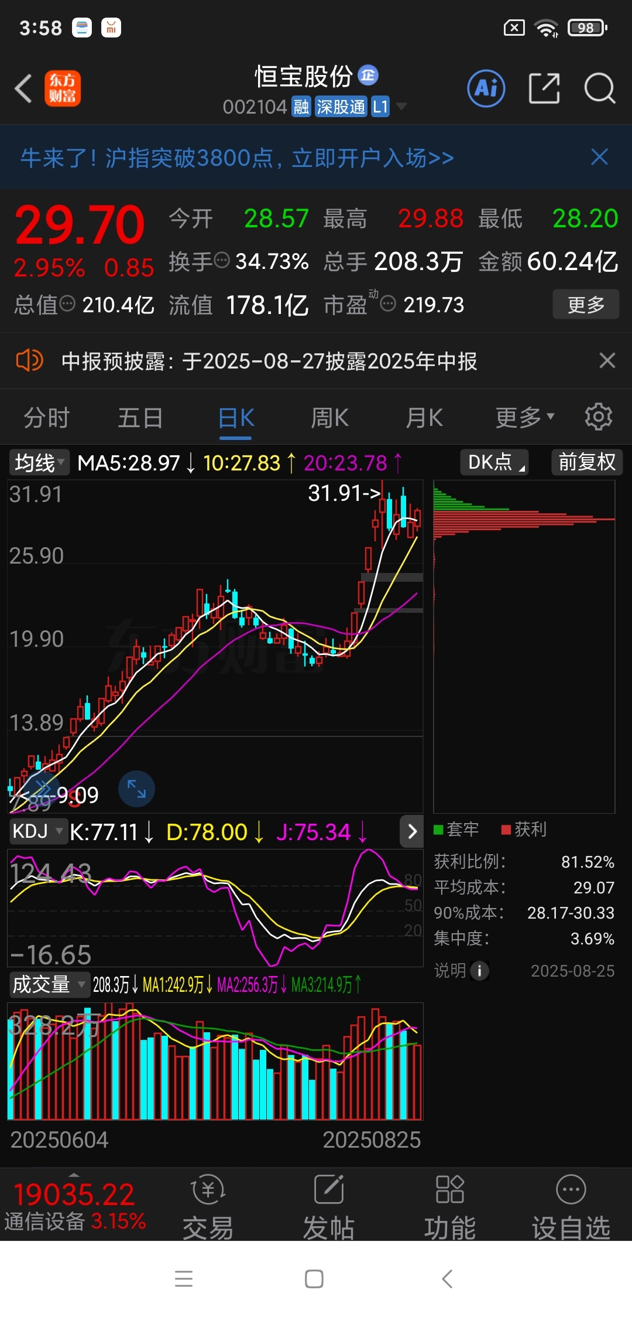
Task: Tap the 说明 explanation label
Action: tap(449, 971)
